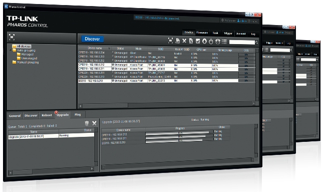Switch to the Ping tab
This screenshot has height=192, width=323.
click(x=78, y=114)
